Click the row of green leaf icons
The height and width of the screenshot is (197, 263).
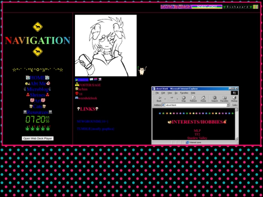coord(38,128)
